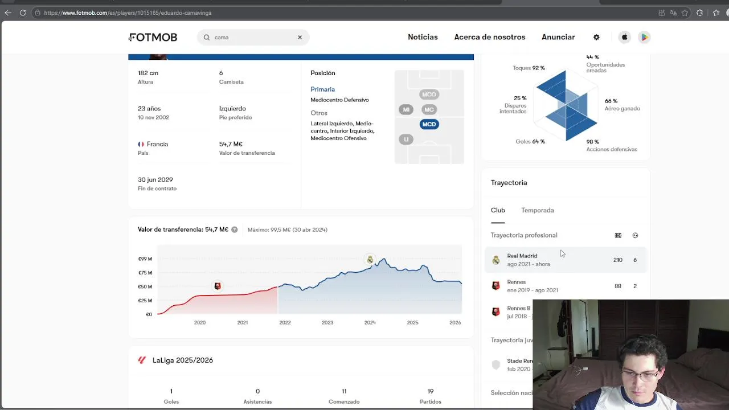Open the Anunciar link

coord(558,37)
